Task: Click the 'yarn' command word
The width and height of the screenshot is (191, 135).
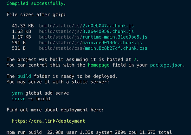Action: (x=17, y=93)
